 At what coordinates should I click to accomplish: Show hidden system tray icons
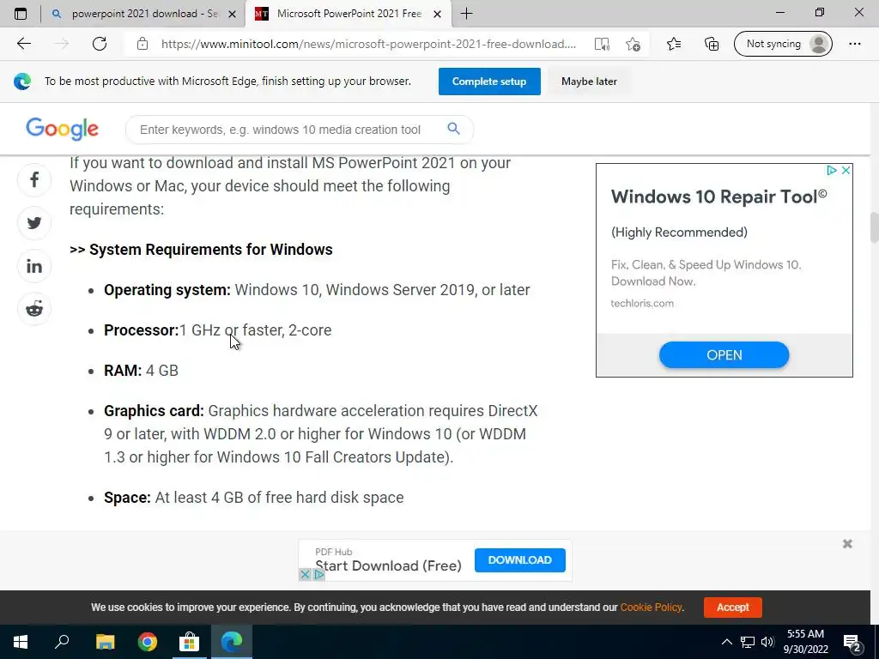point(726,642)
